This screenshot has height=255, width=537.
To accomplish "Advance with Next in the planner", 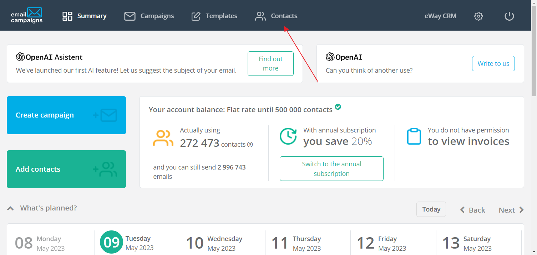I will (511, 210).
